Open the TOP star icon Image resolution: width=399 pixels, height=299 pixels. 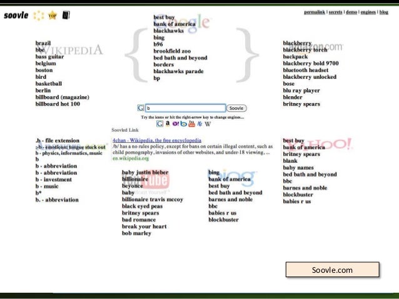coord(53,16)
